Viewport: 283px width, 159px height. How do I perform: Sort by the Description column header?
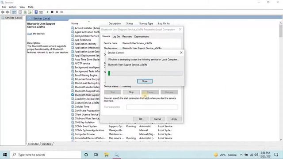pos(115,23)
